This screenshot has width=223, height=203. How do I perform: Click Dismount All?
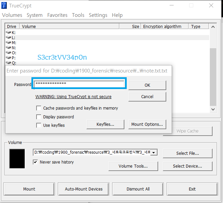coord(138,189)
